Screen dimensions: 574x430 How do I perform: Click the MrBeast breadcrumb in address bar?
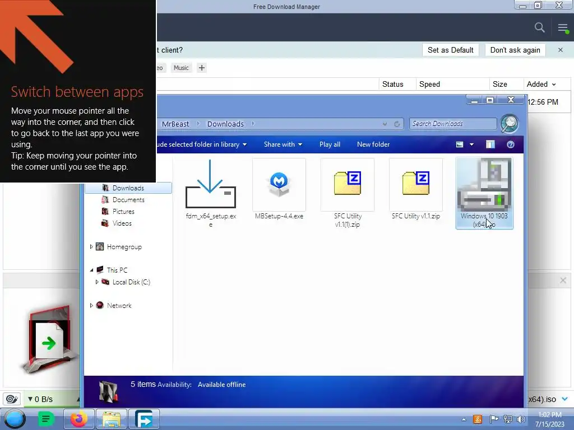click(x=175, y=124)
